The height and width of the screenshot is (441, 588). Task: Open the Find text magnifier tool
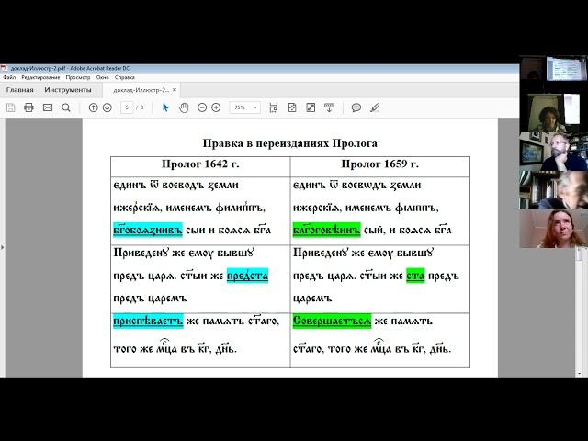[66, 107]
